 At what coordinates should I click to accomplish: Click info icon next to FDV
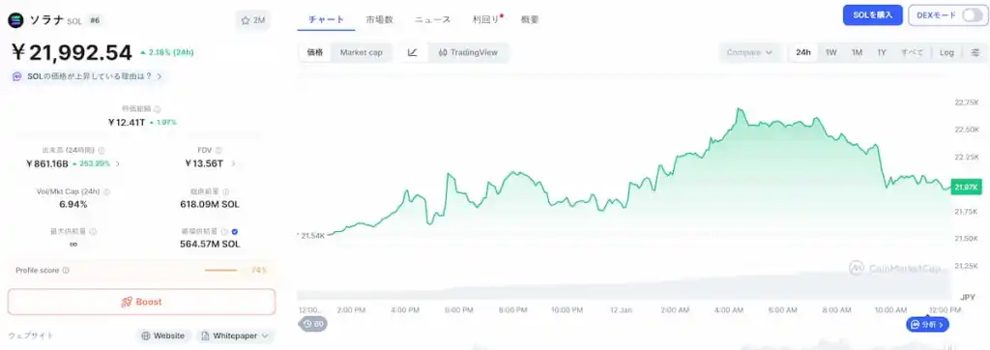point(218,151)
